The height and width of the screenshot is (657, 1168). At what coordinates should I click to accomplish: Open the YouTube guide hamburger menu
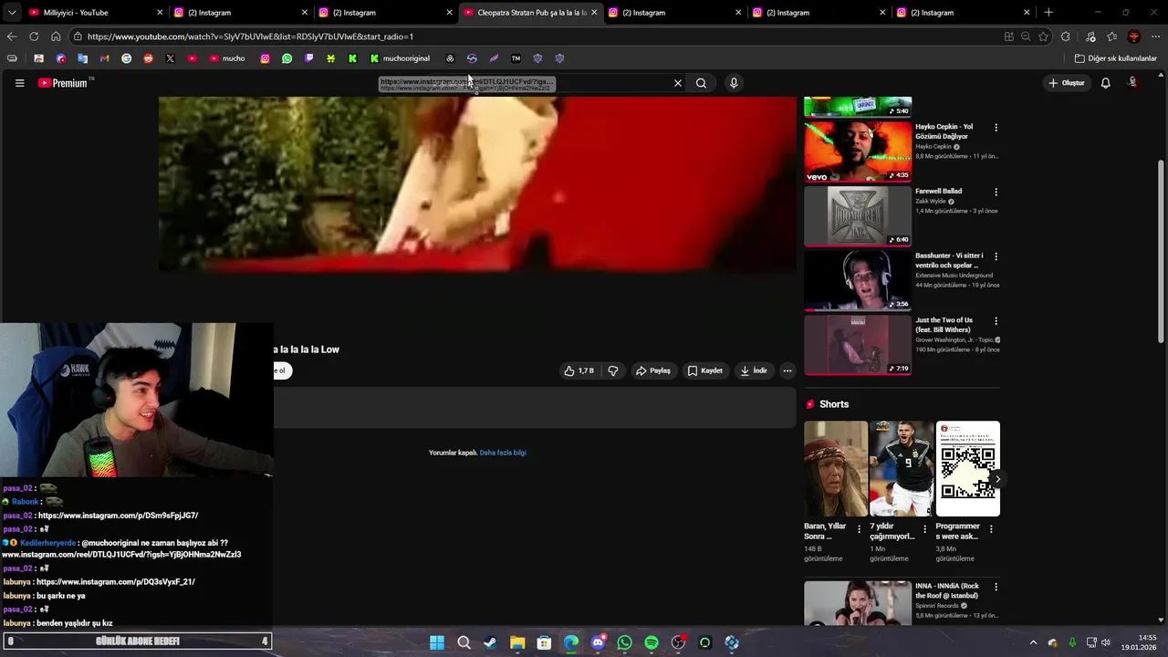[19, 83]
